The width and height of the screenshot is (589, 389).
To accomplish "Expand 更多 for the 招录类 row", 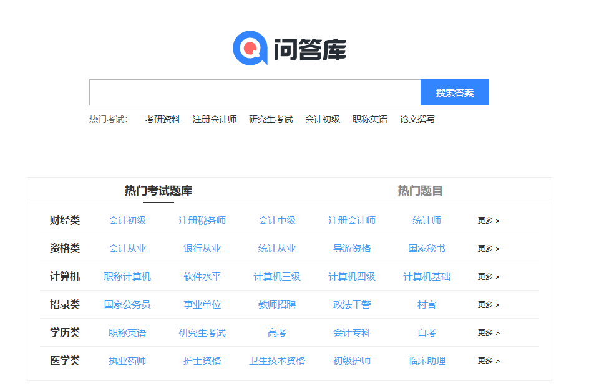I will click(x=489, y=304).
